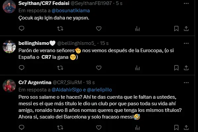Like Cr7 Argentina's reply about Messi
The image size is (198, 132).
click(99, 127)
